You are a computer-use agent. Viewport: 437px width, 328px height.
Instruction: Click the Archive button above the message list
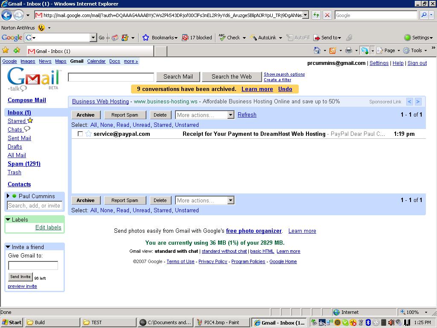(85, 115)
